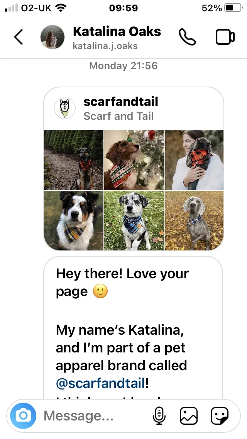Tap the scarfandtail husky logo avatar
Viewport: 247px width, 439px height.
click(65, 108)
